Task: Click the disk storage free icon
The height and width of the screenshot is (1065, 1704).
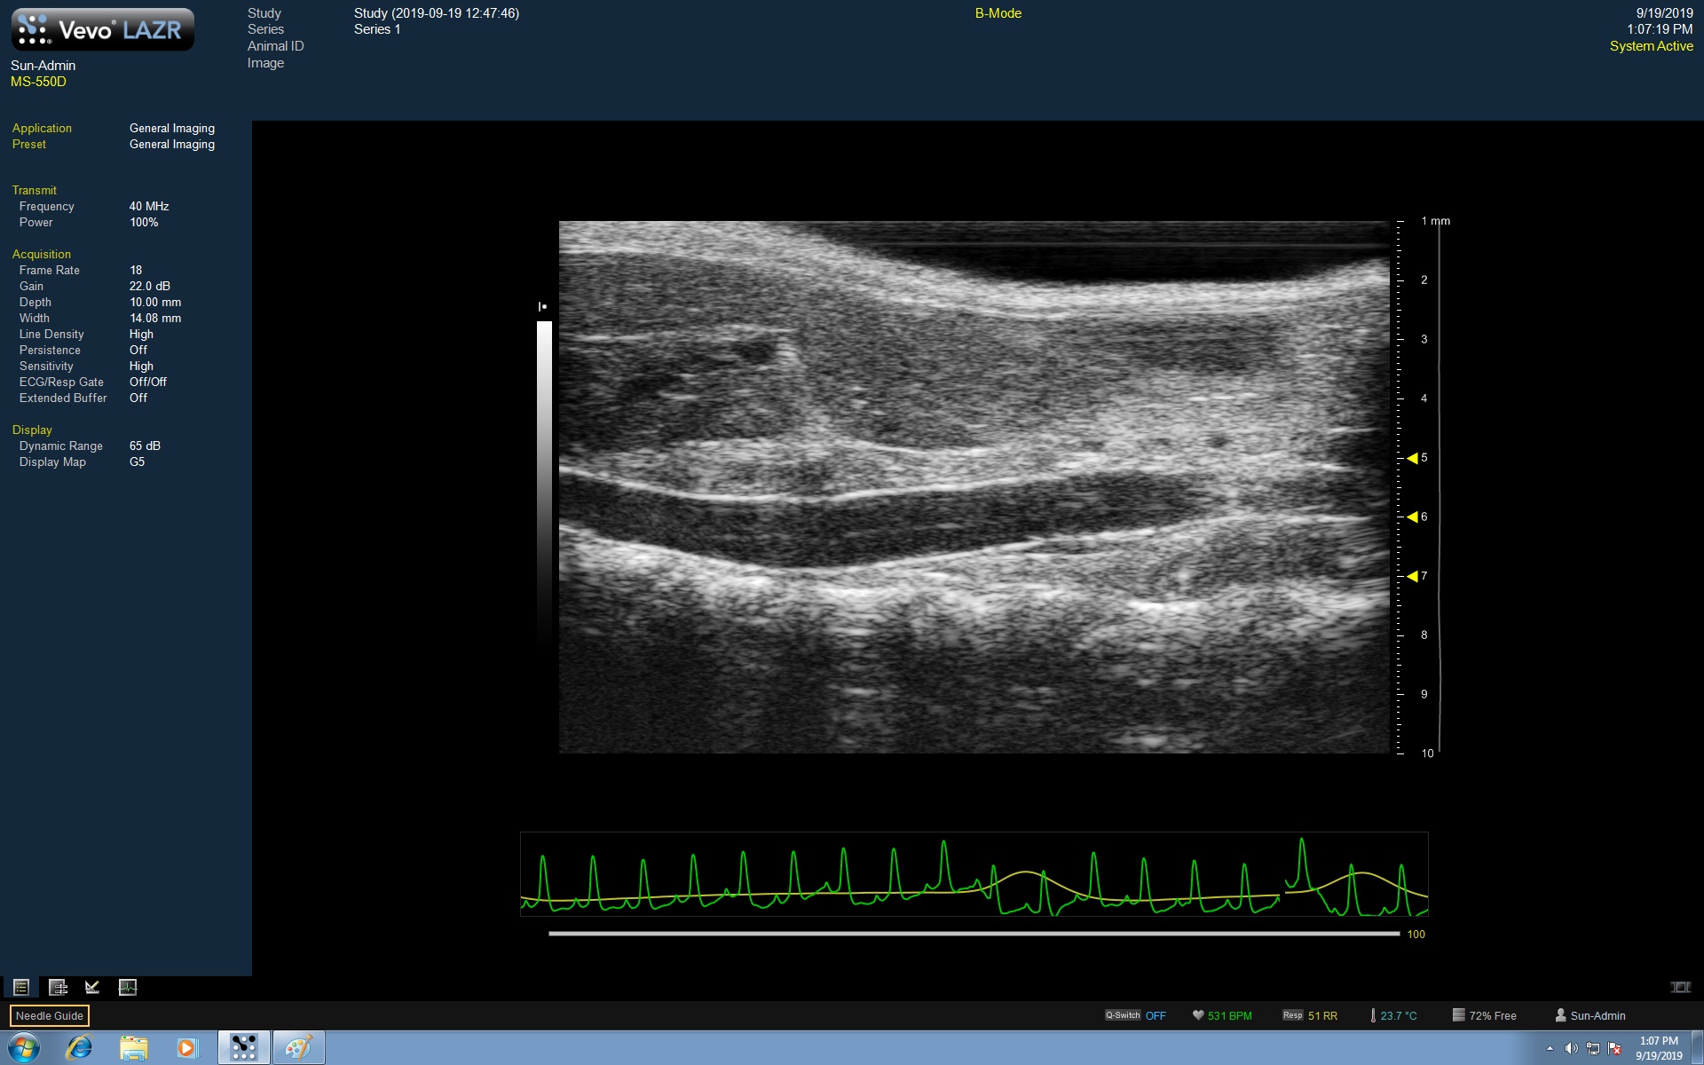Action: (1458, 1015)
